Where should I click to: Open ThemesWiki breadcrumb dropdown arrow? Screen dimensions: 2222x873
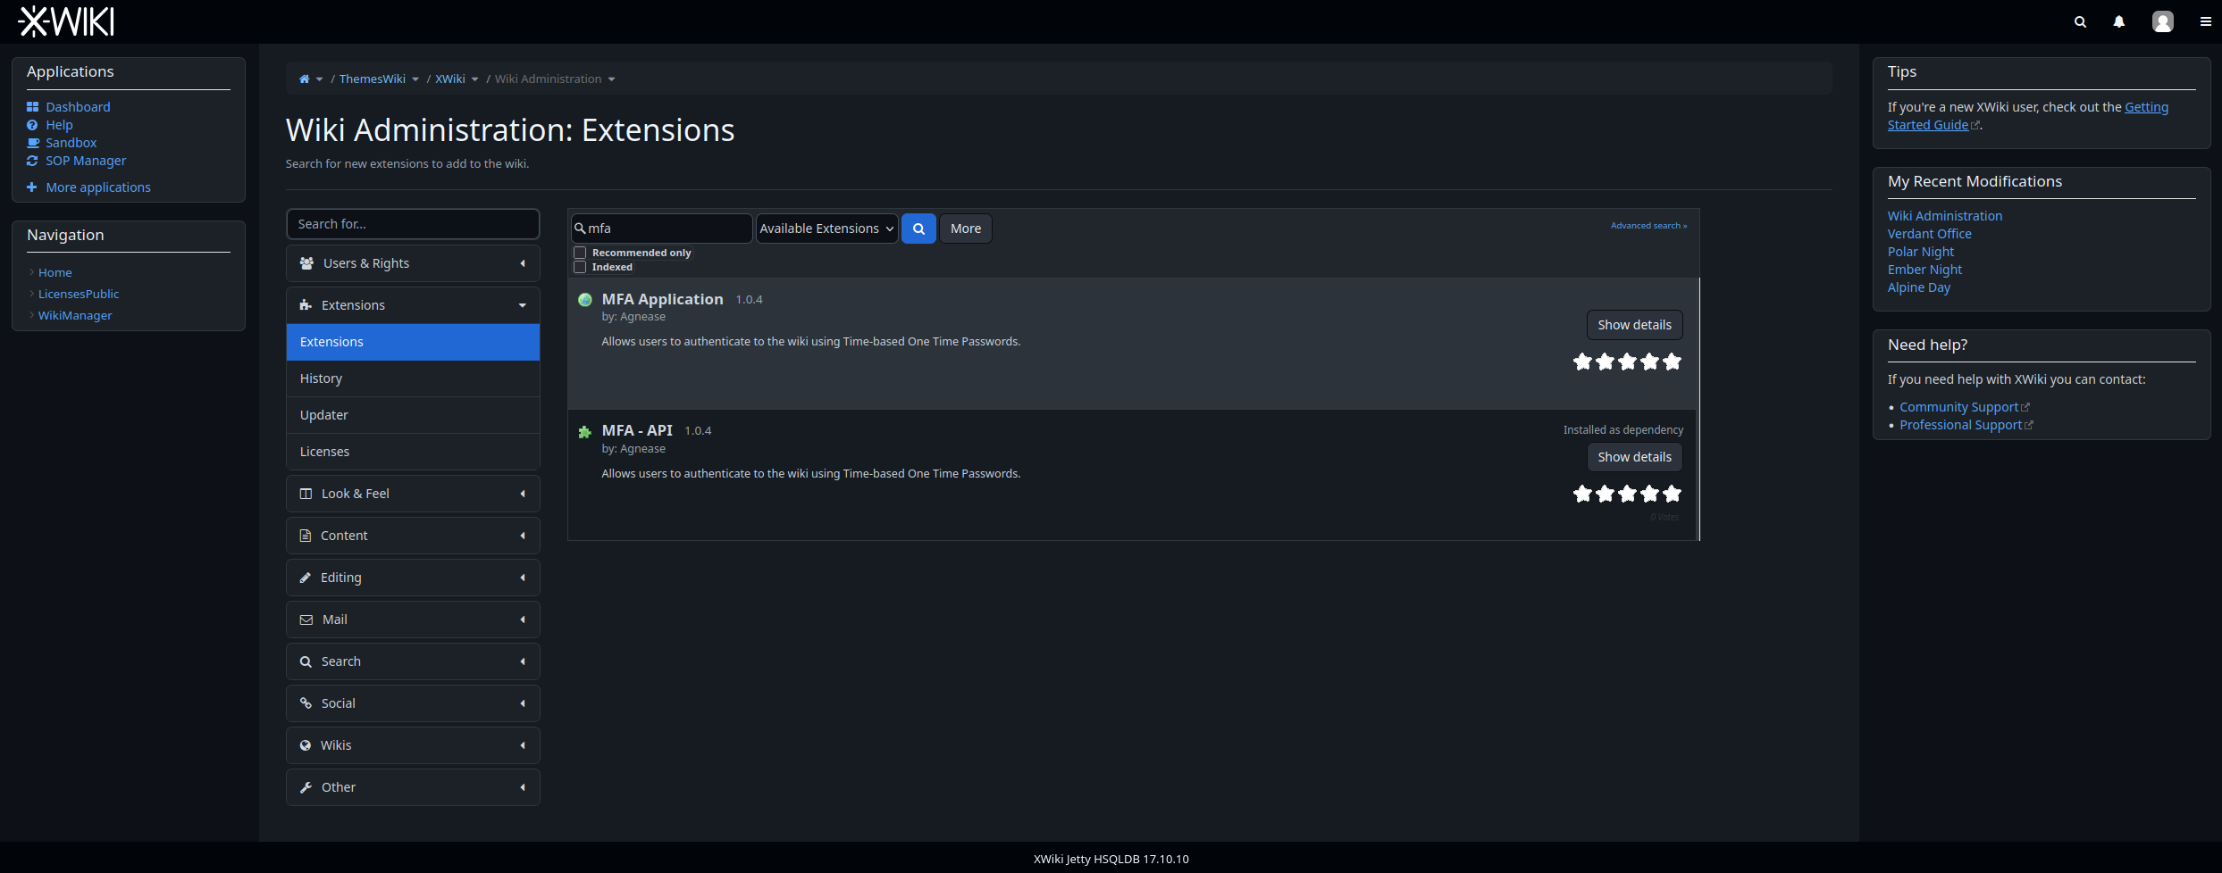click(415, 79)
